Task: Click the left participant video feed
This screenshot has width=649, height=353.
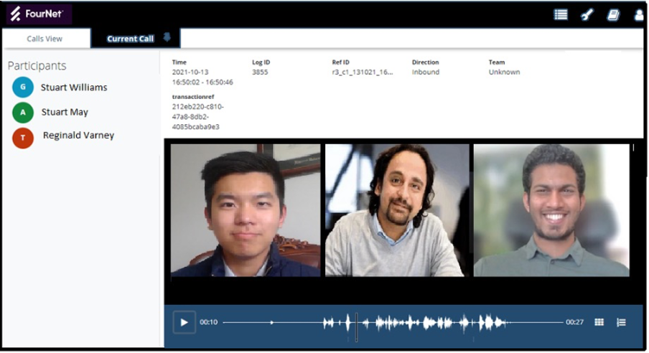Action: click(x=246, y=210)
